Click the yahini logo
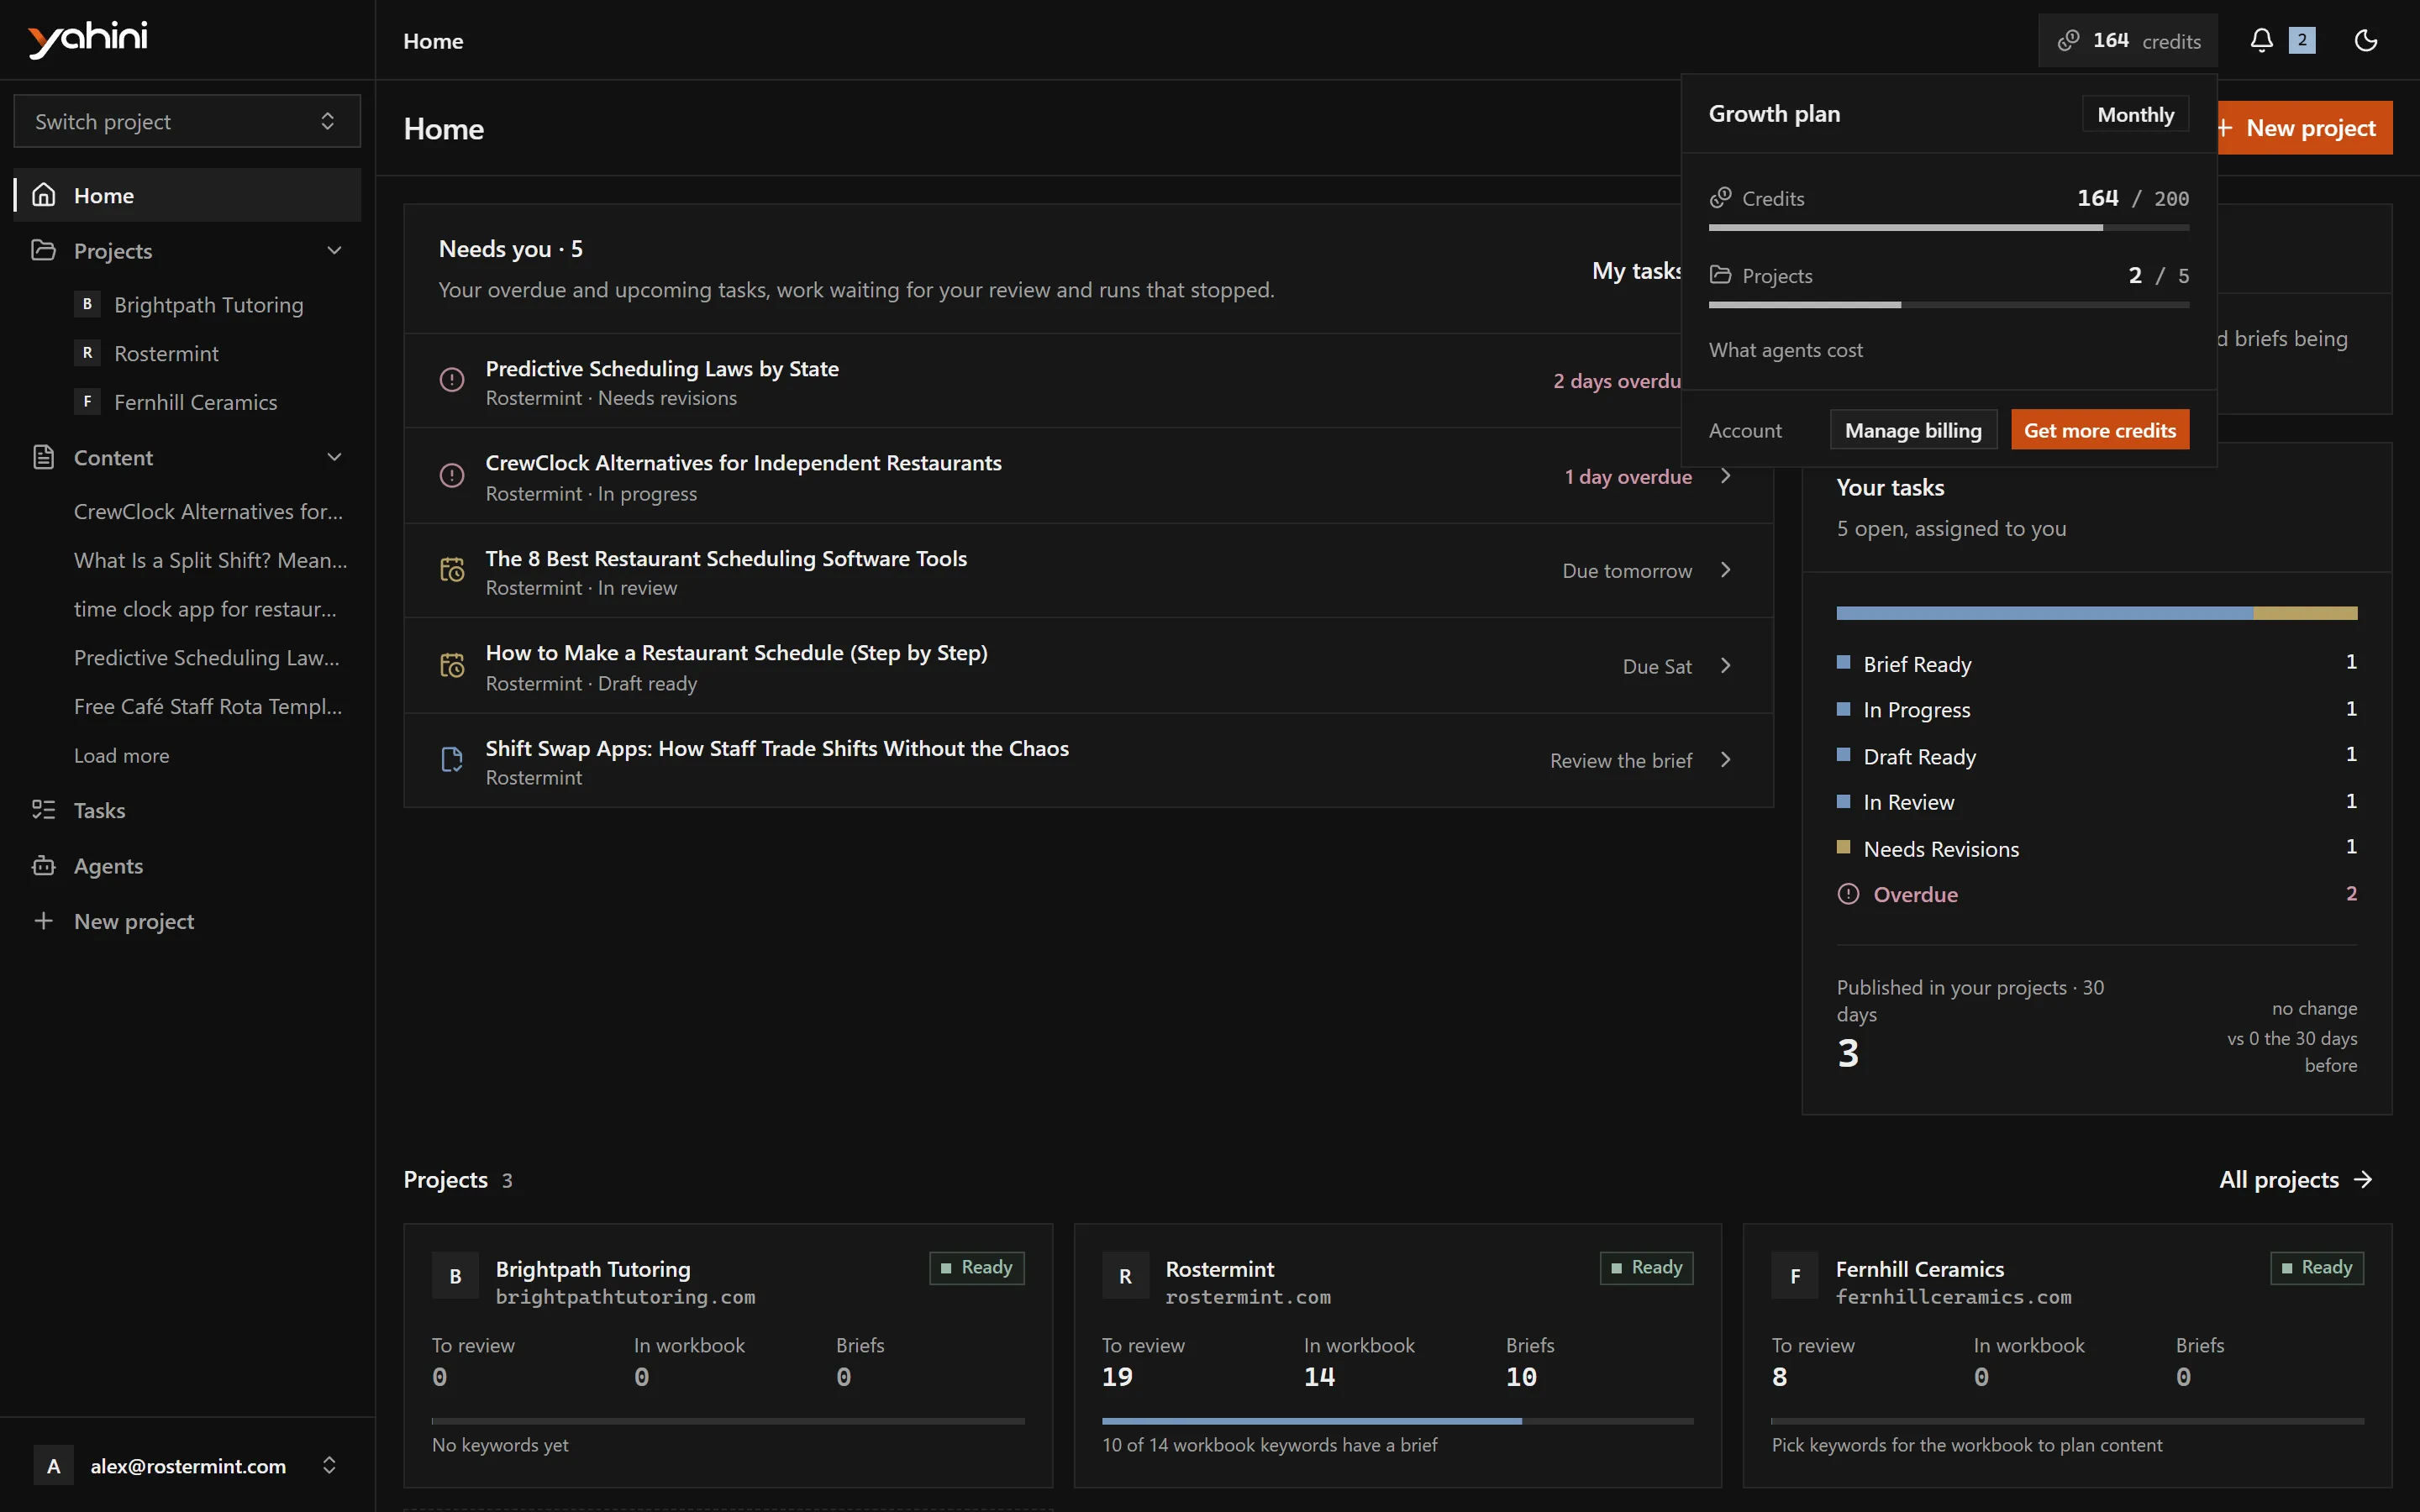The height and width of the screenshot is (1512, 2420). tap(88, 39)
